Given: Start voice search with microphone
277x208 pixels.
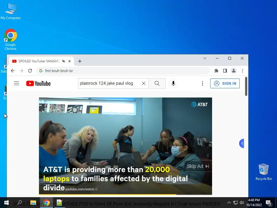Looking at the screenshot, I should click(x=173, y=83).
